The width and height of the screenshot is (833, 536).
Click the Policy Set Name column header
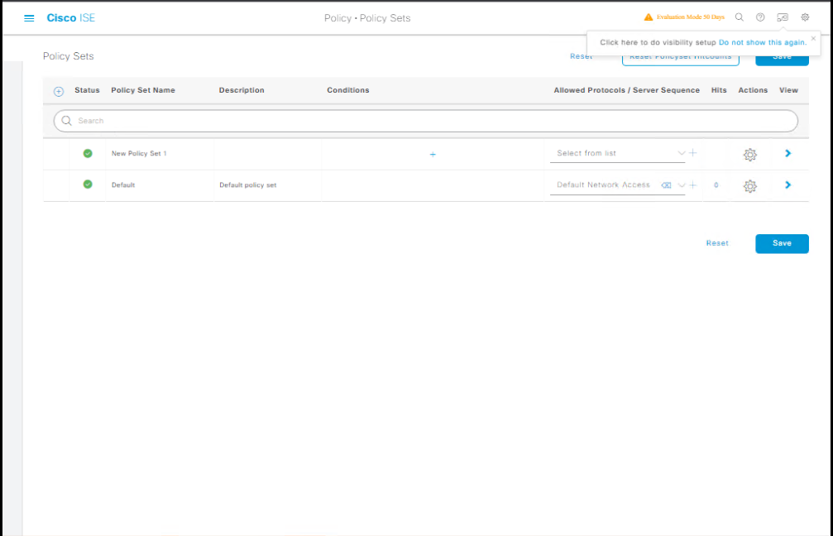143,90
